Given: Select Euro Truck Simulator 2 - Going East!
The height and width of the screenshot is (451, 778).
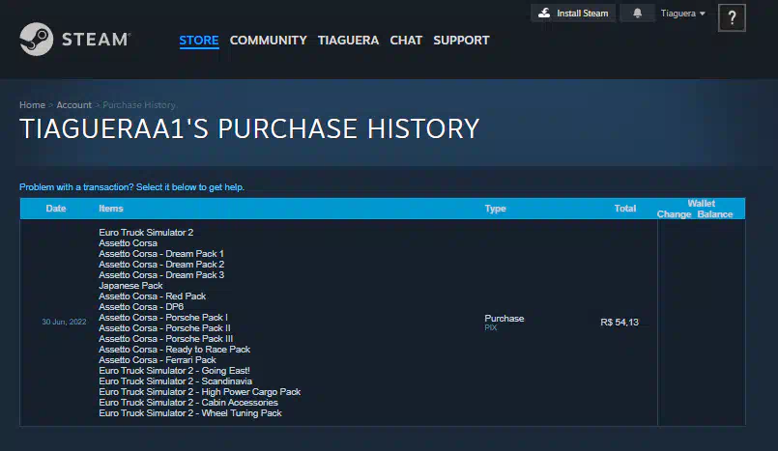Looking at the screenshot, I should coord(174,371).
